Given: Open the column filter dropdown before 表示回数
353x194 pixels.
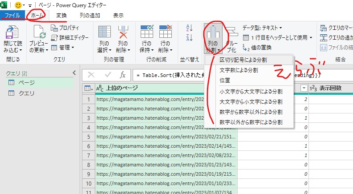Looking at the screenshot, I should pos(304,88).
